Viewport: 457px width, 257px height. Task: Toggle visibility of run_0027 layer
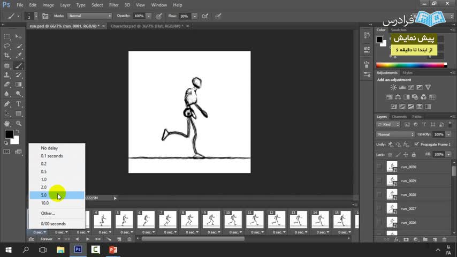click(x=379, y=209)
